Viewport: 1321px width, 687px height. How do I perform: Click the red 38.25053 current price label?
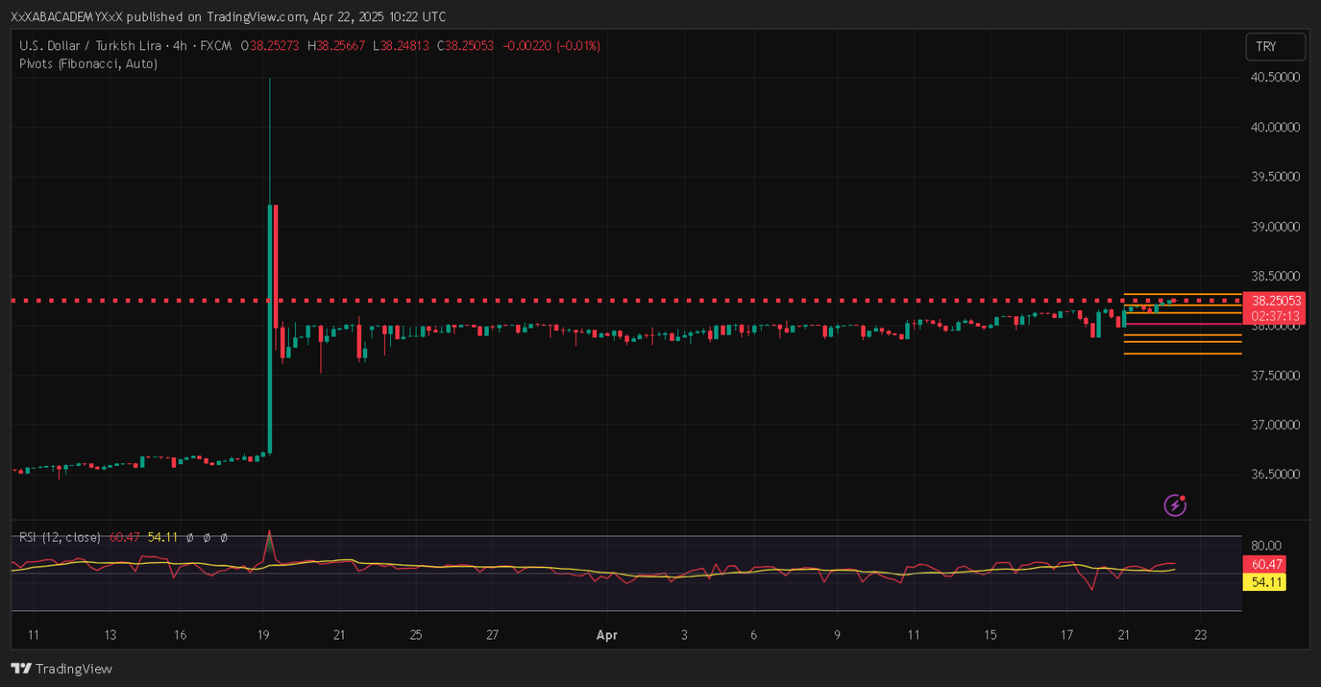1272,300
